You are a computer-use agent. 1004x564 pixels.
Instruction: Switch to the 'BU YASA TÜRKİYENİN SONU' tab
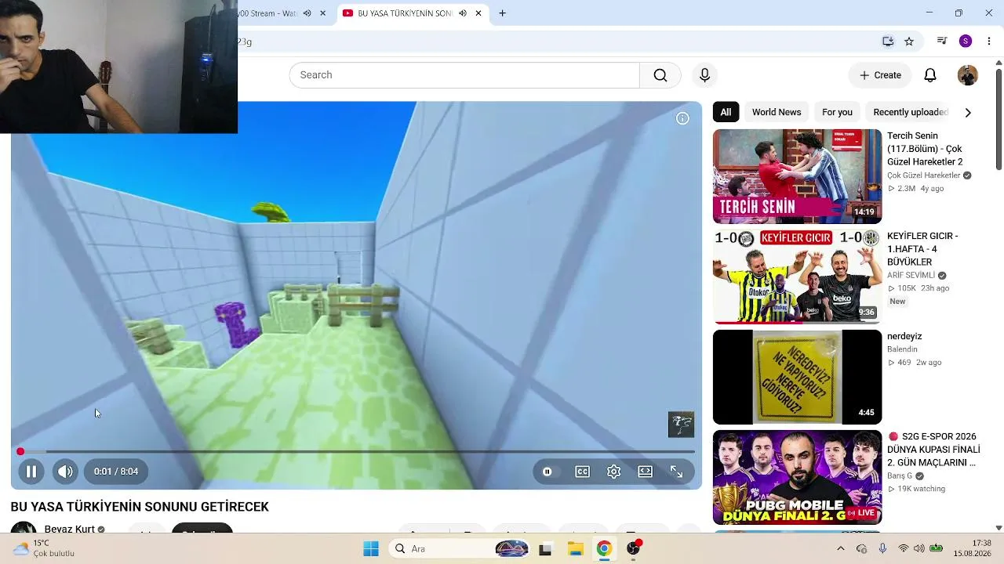406,13
